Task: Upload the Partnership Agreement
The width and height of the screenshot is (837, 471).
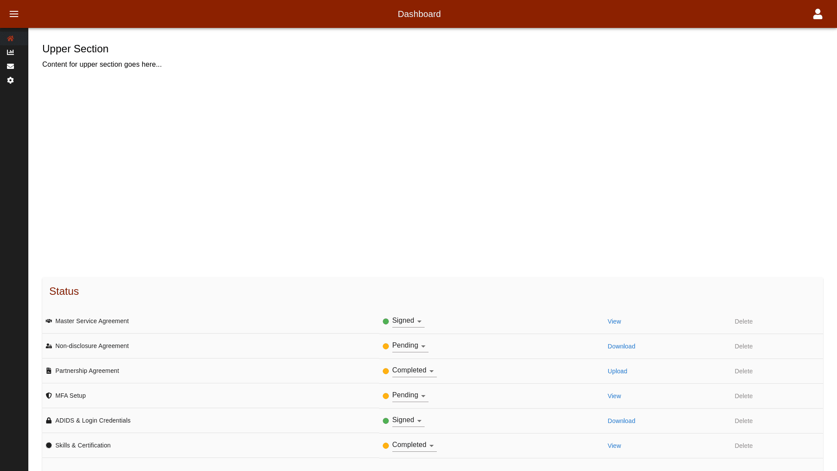Action: coord(617,371)
